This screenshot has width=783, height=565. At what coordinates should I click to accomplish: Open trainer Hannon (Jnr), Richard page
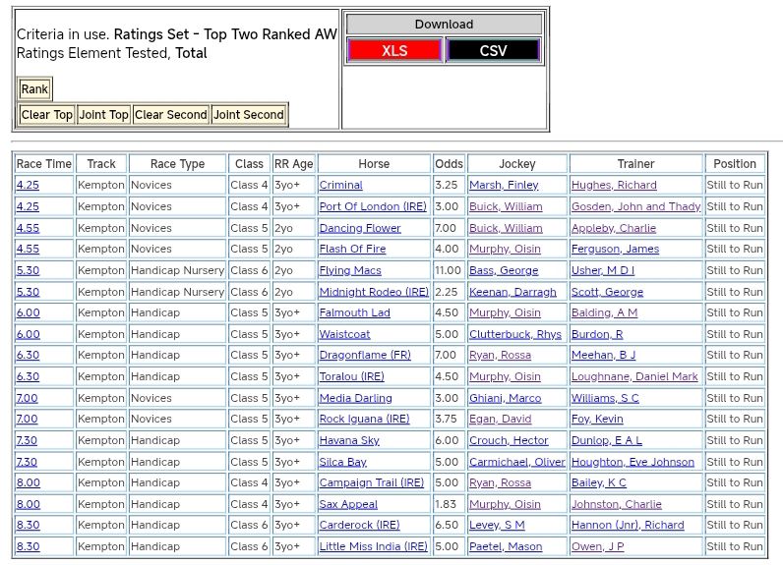628,526
